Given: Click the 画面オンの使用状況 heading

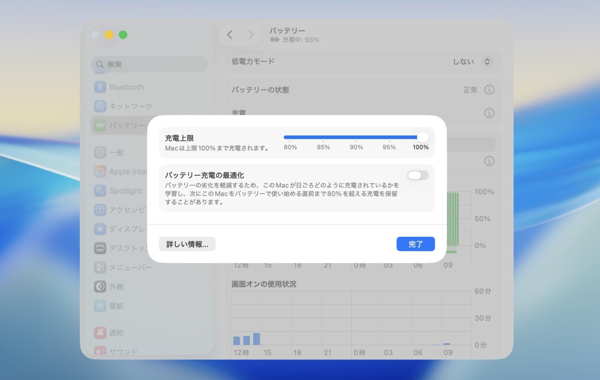Looking at the screenshot, I should pyautogui.click(x=264, y=284).
